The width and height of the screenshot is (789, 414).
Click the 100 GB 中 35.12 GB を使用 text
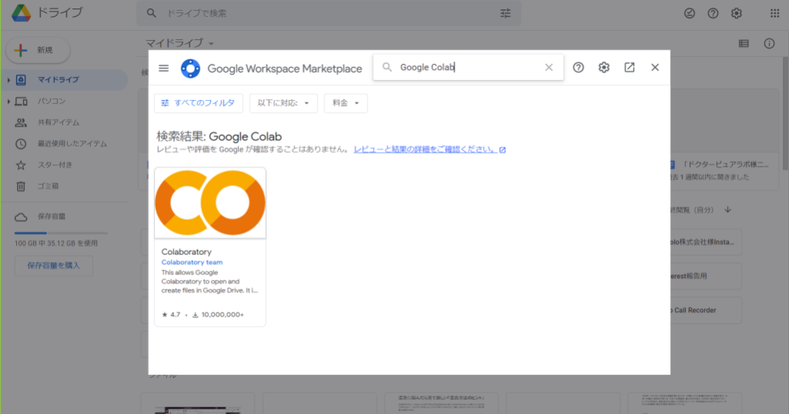[55, 244]
